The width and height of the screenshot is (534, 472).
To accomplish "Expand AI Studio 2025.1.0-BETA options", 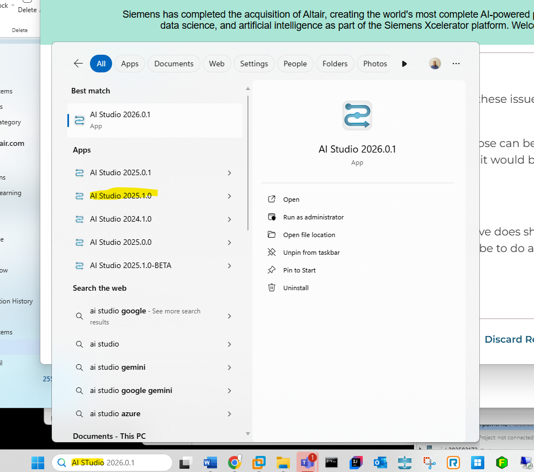I will click(x=229, y=265).
